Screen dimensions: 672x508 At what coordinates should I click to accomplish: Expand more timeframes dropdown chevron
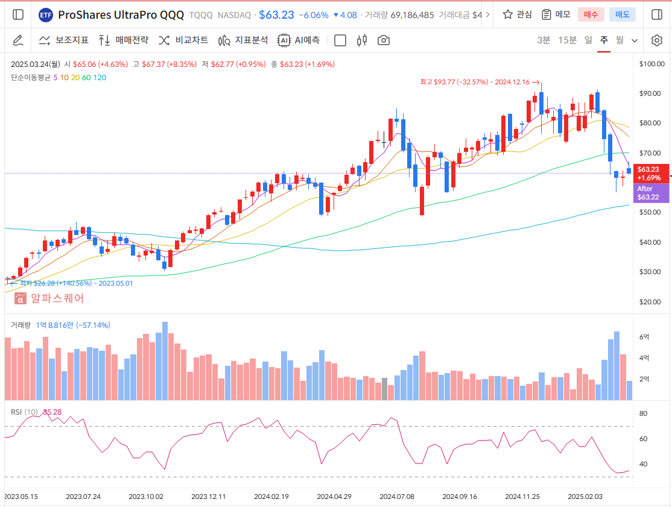pyautogui.click(x=635, y=40)
